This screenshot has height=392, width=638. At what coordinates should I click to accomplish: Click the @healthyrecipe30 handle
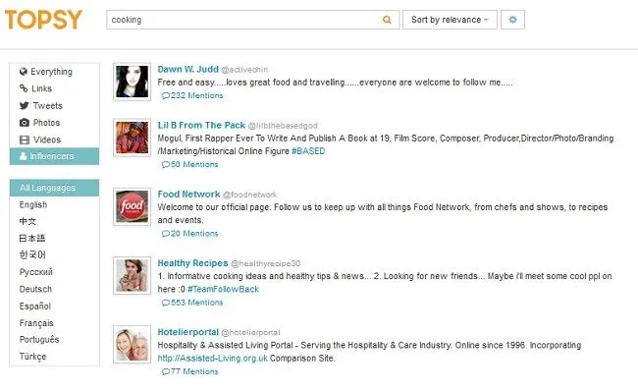pyautogui.click(x=266, y=263)
